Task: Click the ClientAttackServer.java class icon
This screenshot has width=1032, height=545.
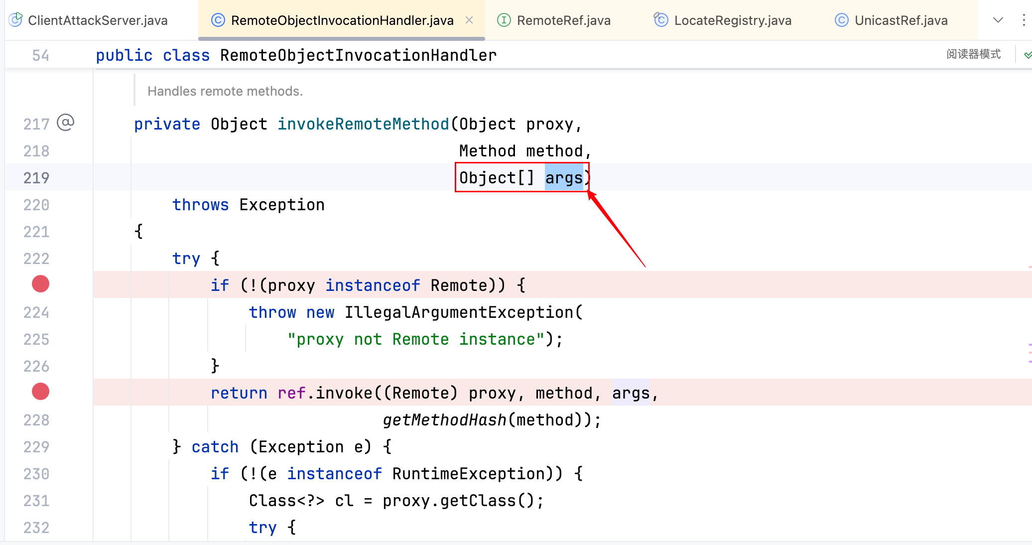Action: coord(16,20)
